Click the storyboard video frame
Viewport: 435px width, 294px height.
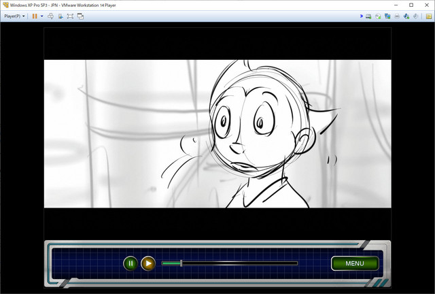point(217,133)
